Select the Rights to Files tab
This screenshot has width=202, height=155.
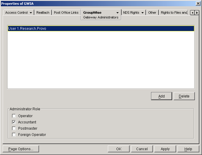(174, 13)
